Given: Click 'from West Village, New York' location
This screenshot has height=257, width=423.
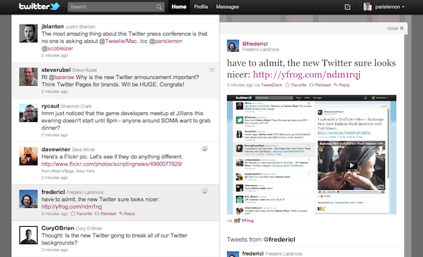Looking at the screenshot, I should [68, 171].
